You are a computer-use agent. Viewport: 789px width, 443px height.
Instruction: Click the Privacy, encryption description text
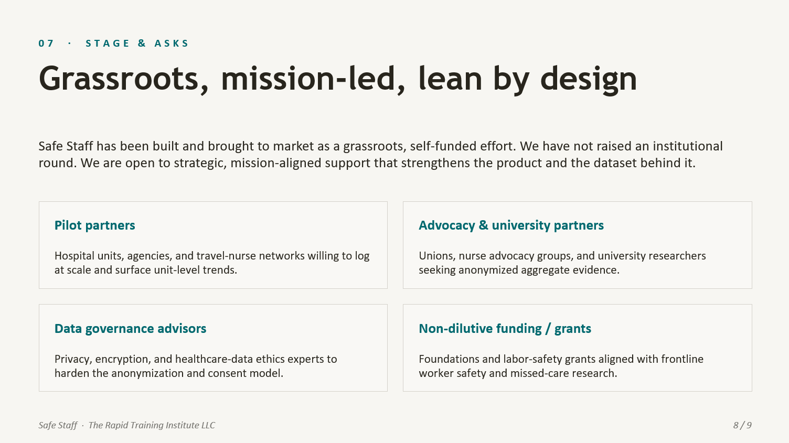pos(196,366)
